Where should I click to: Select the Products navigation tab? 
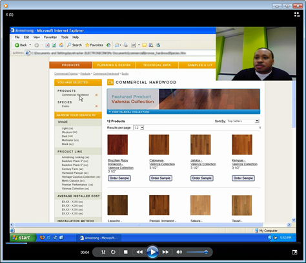(x=70, y=65)
